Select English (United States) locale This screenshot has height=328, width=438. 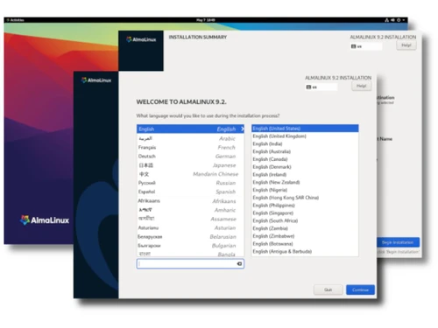305,129
